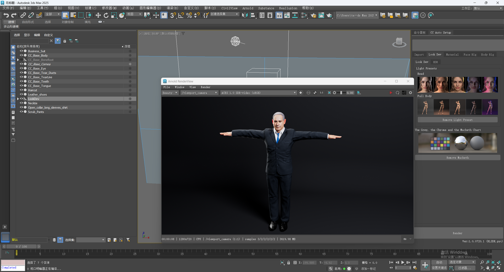Activate the Bind to Space Warp tool
Screen dimensions: 504x272
click(39, 15)
